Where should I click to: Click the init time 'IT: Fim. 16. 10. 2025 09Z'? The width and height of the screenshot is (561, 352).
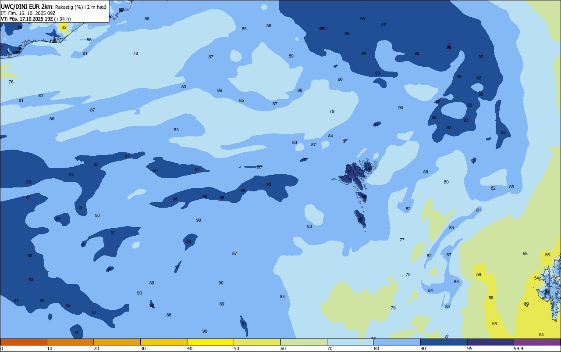tap(28, 13)
